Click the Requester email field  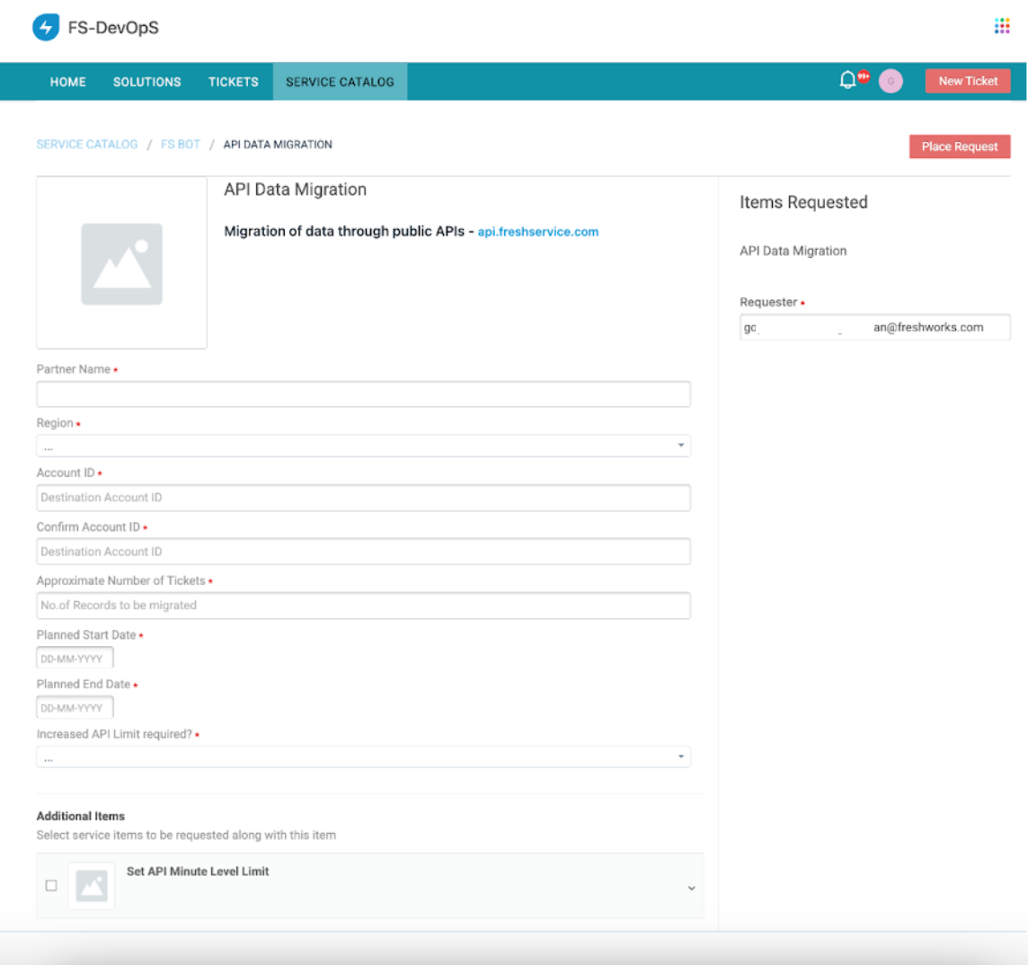tap(874, 327)
